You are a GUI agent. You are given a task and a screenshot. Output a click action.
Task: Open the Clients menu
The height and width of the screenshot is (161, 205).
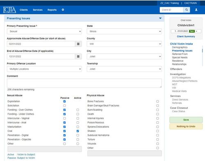pyautogui.click(x=24, y=10)
